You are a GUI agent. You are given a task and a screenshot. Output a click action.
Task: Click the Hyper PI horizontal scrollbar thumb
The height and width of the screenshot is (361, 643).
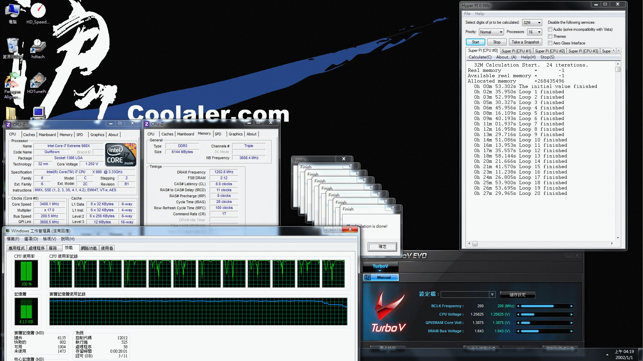pos(475,244)
